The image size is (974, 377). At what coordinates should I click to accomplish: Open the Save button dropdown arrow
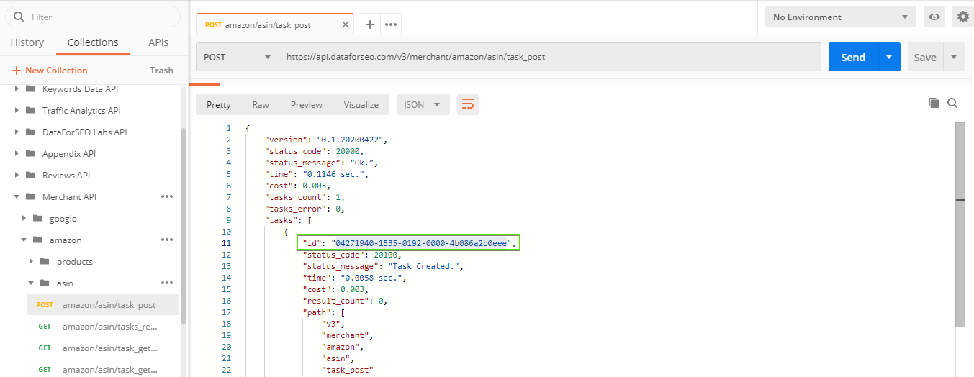click(954, 57)
